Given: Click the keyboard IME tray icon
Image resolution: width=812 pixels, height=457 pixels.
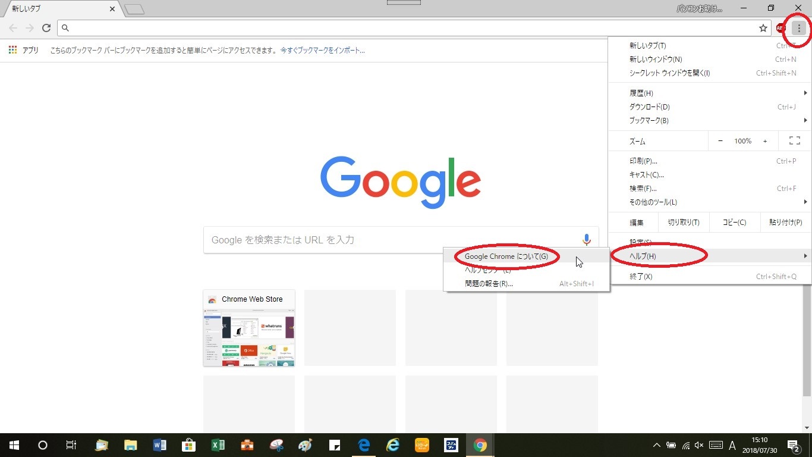Looking at the screenshot, I should [716, 445].
